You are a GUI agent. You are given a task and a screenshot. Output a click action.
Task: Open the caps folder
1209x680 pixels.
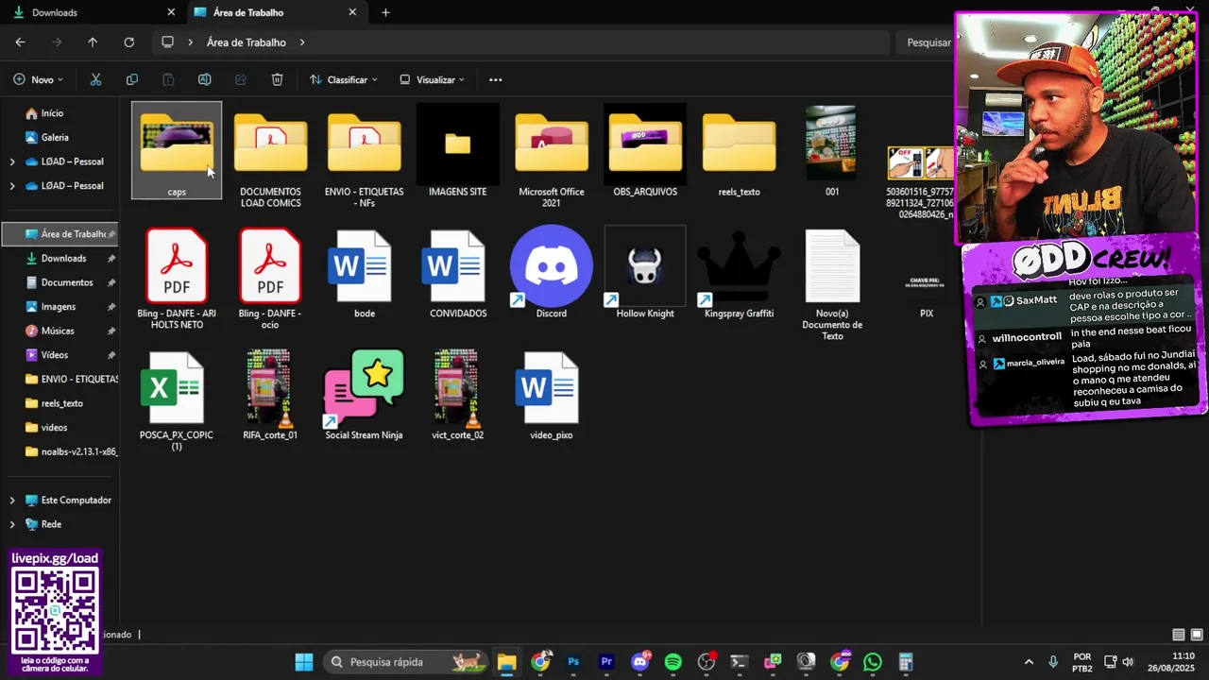(x=177, y=151)
